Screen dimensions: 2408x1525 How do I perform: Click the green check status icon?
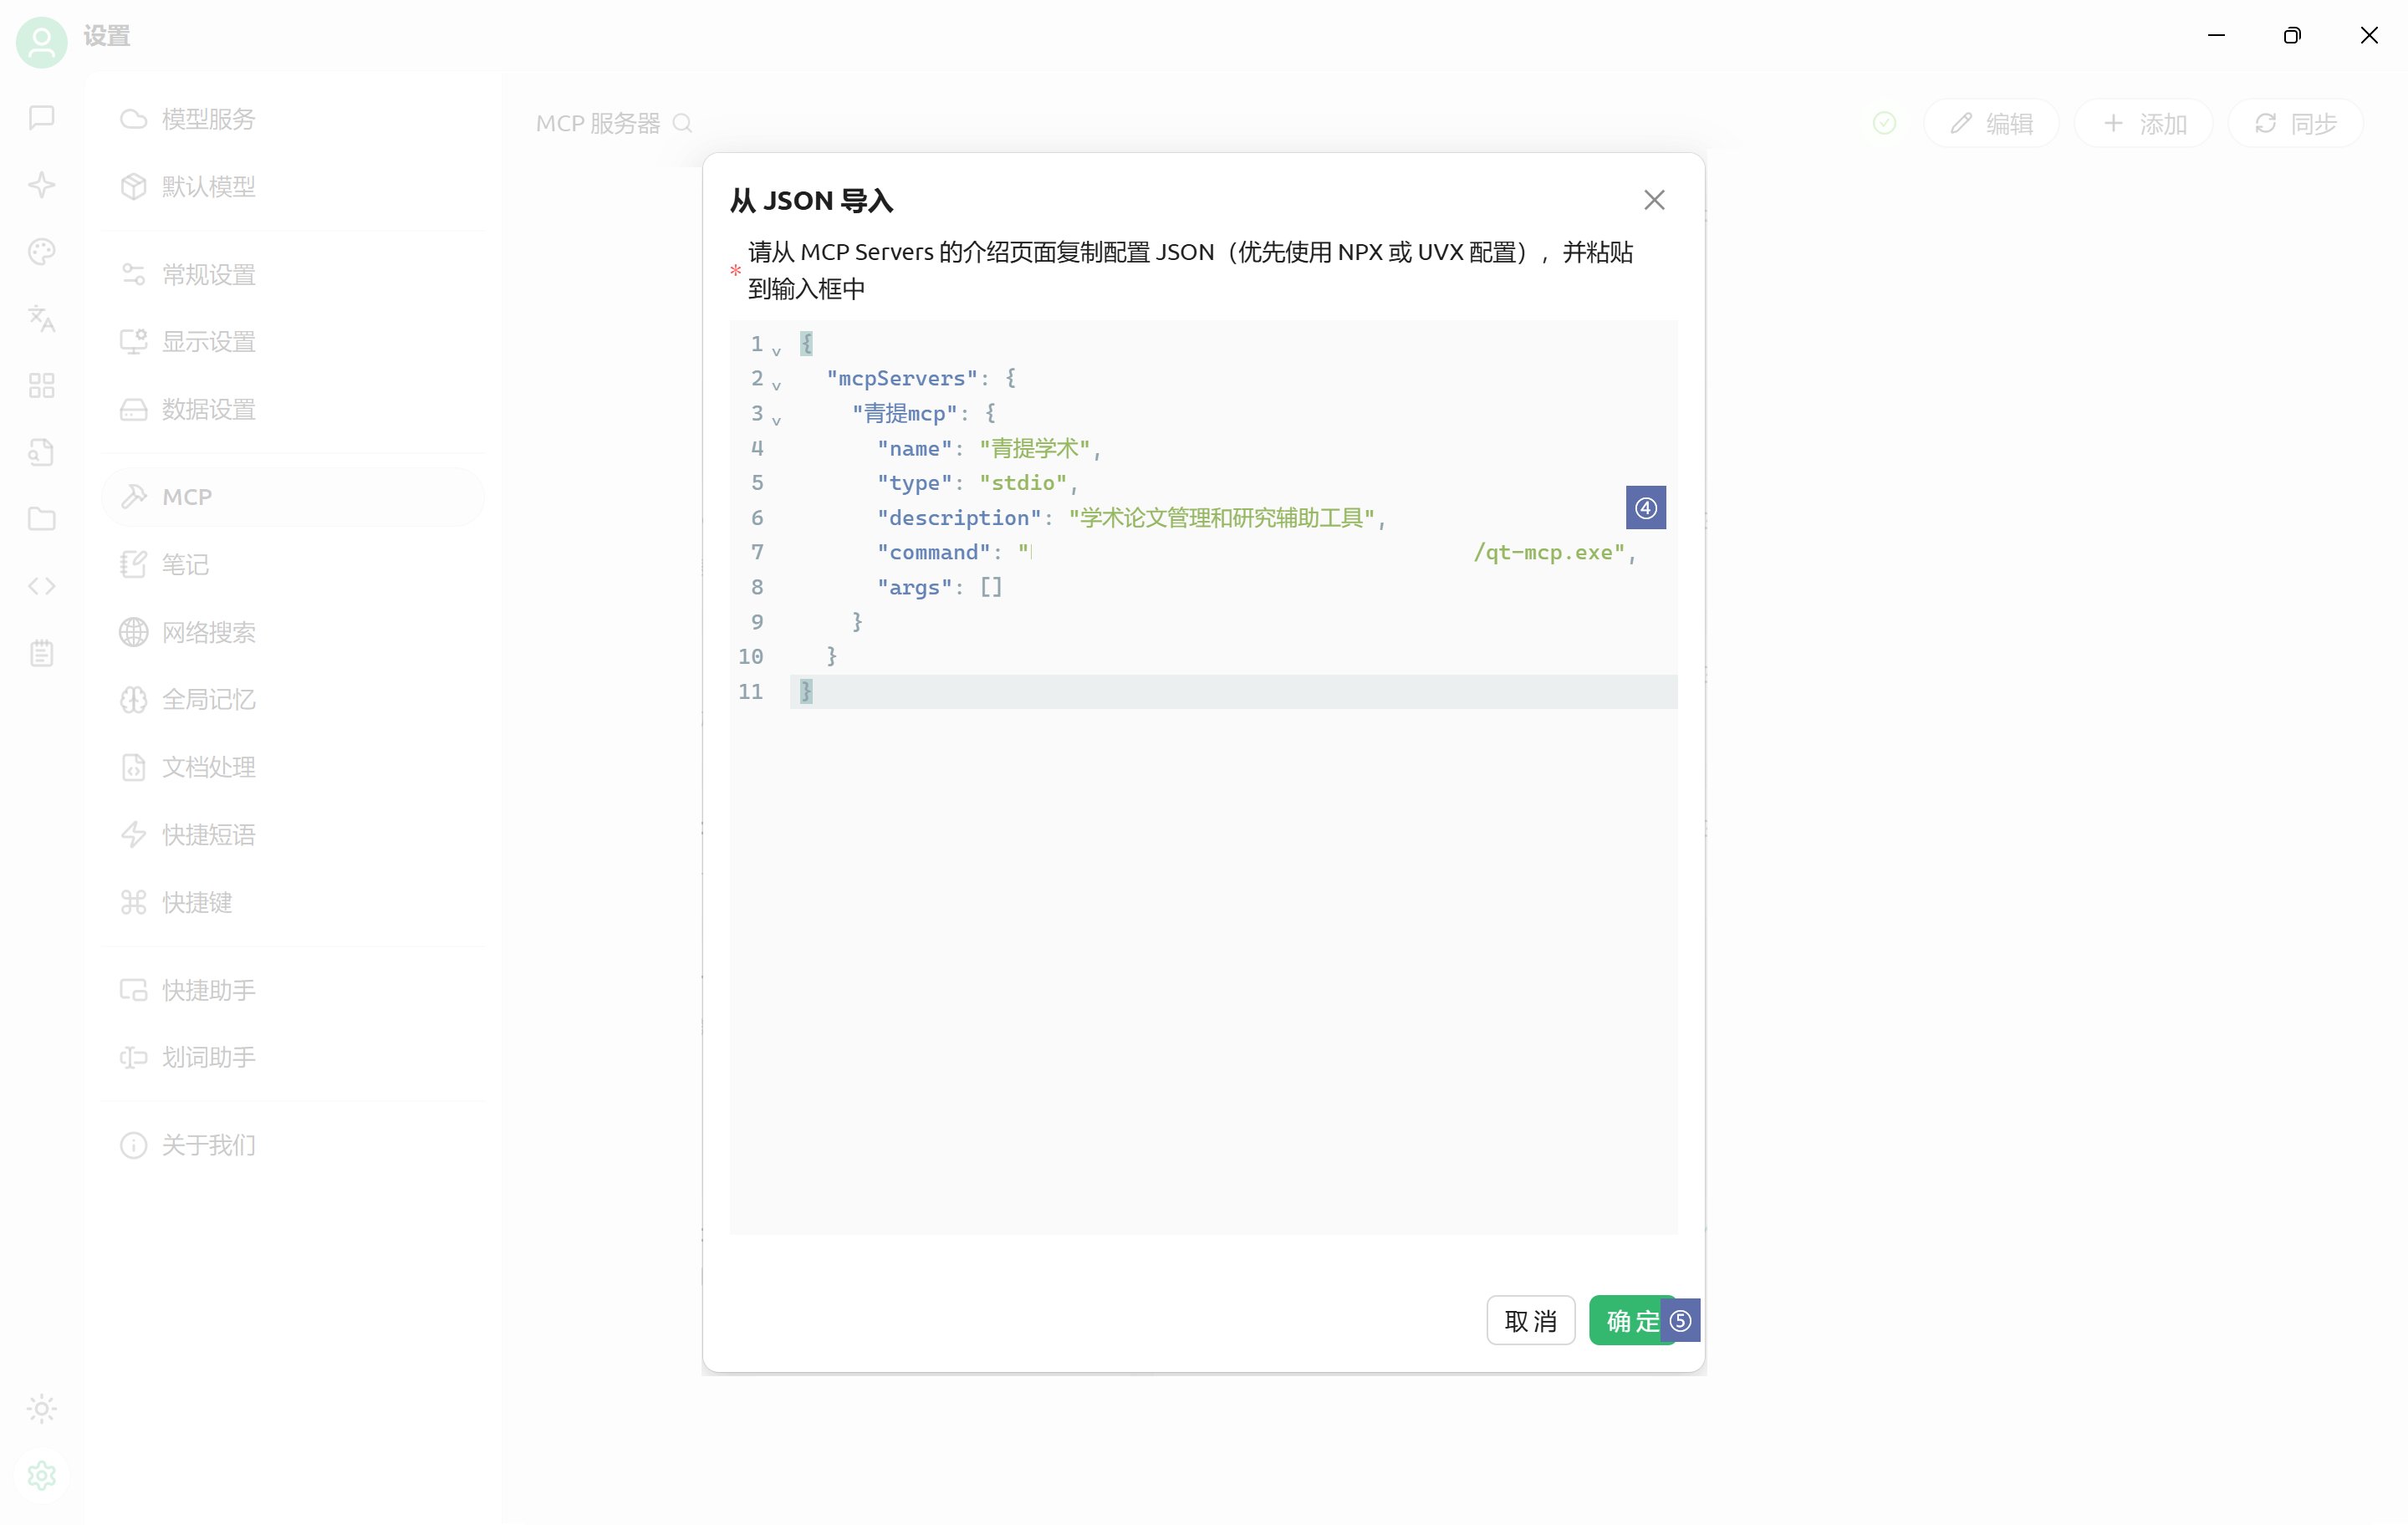tap(1884, 123)
